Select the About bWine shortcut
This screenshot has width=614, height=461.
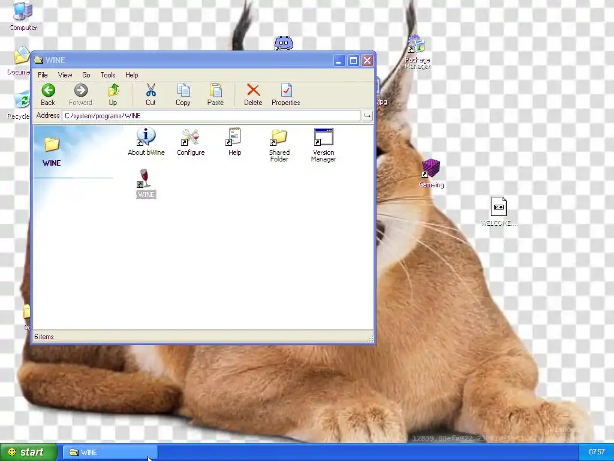pos(146,142)
